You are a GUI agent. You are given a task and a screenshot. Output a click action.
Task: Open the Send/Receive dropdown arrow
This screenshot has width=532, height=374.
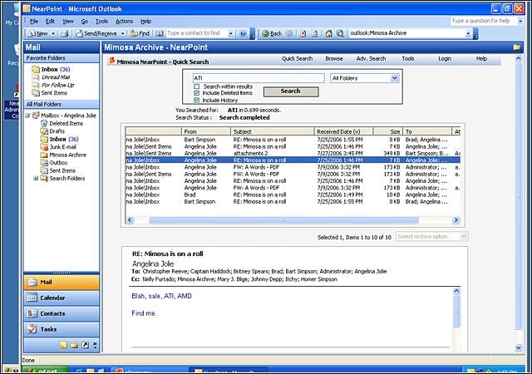pos(122,33)
